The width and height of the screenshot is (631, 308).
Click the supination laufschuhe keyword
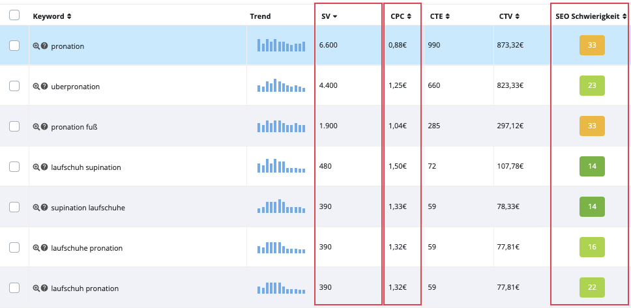[x=87, y=208]
